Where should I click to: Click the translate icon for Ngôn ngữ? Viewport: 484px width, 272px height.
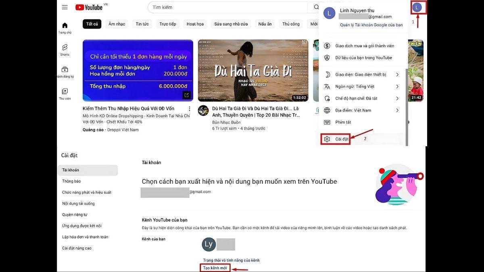(x=327, y=87)
